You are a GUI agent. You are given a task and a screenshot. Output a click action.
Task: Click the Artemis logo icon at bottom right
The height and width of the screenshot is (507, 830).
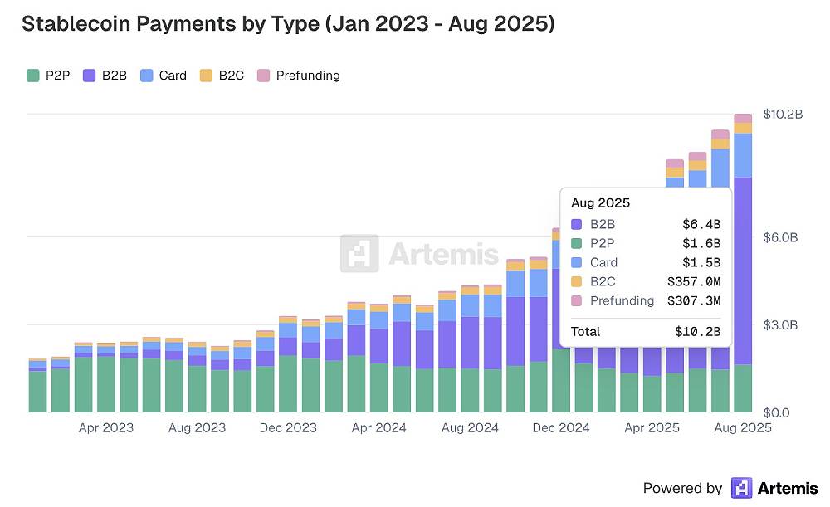pyautogui.click(x=741, y=488)
